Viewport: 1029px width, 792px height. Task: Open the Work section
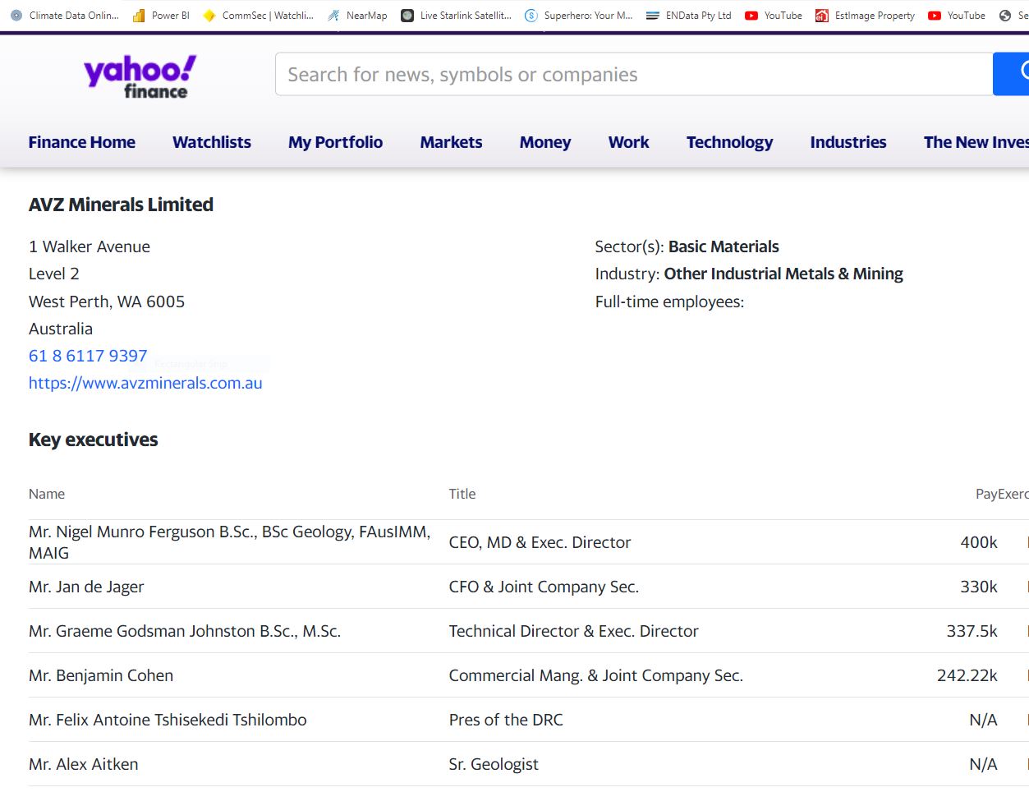pos(629,142)
